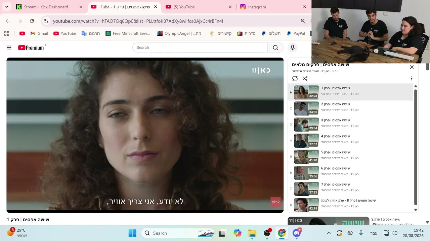
Task: Open Windows Start menu
Action: (132, 233)
